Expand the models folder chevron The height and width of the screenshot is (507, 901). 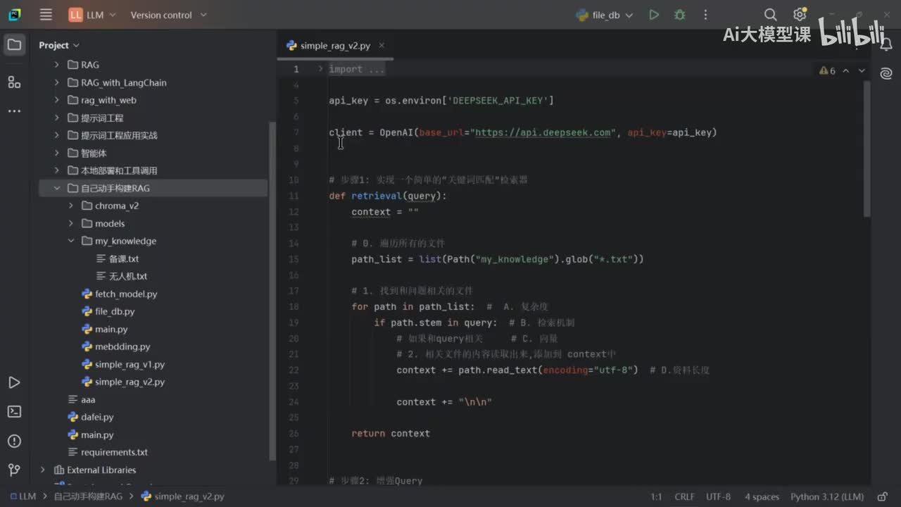[71, 223]
